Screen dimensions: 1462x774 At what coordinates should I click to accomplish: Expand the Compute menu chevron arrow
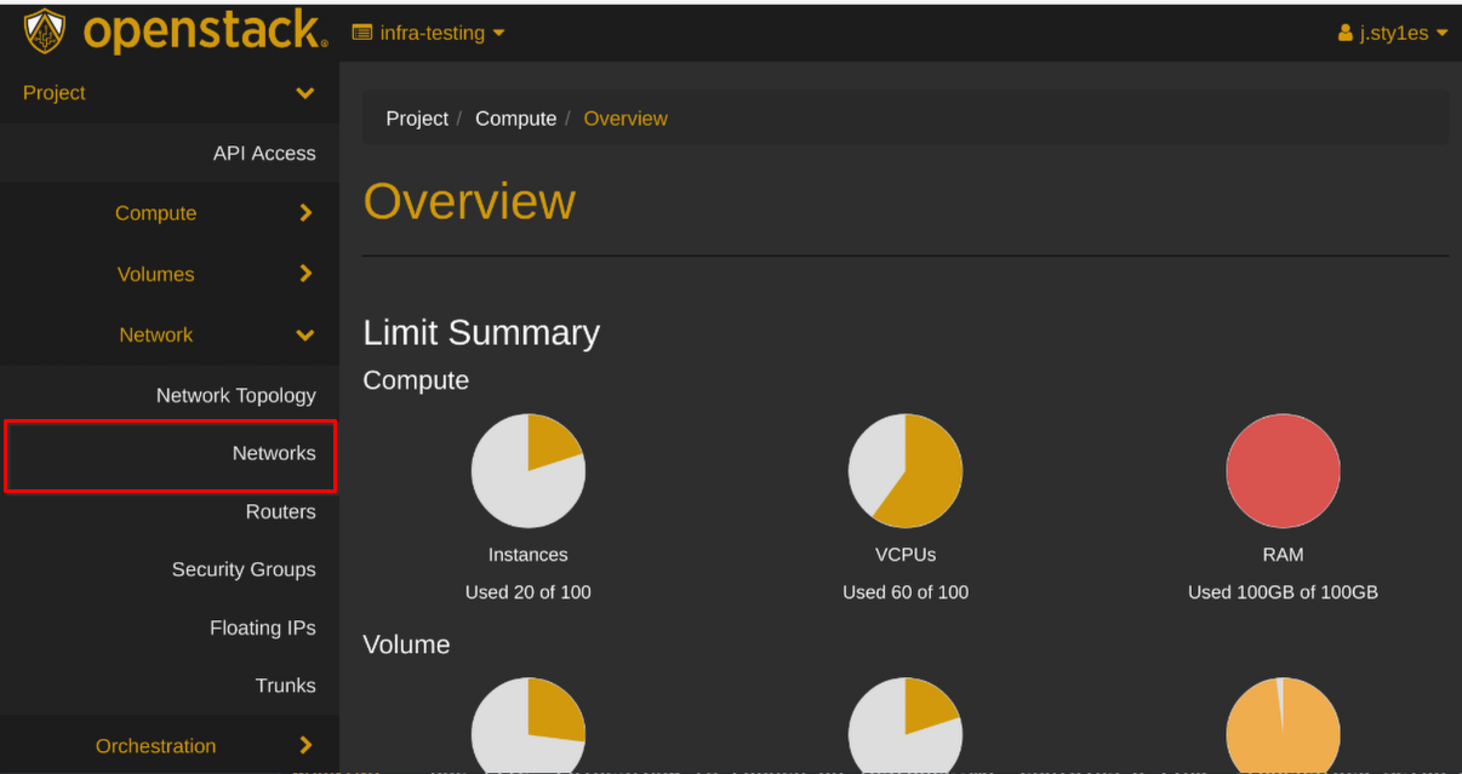pos(305,213)
